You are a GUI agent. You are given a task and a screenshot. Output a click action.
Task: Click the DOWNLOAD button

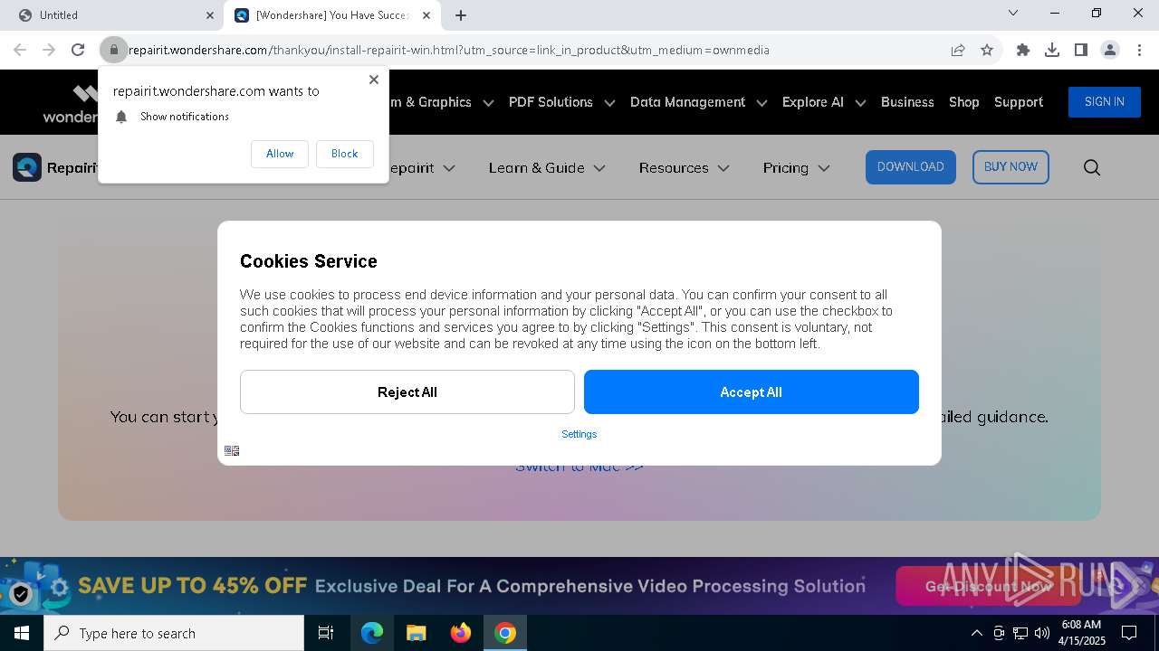911,167
